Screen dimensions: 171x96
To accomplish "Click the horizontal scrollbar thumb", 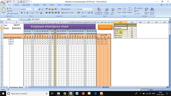I will pyautogui.click(x=138, y=87).
